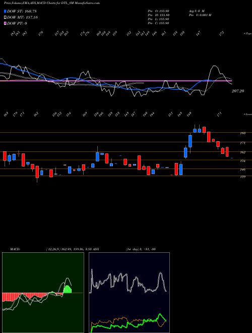Click the Pre L previous low value
Image resolution: width=252 pixels, height=333 pixels.
tap(158, 19)
